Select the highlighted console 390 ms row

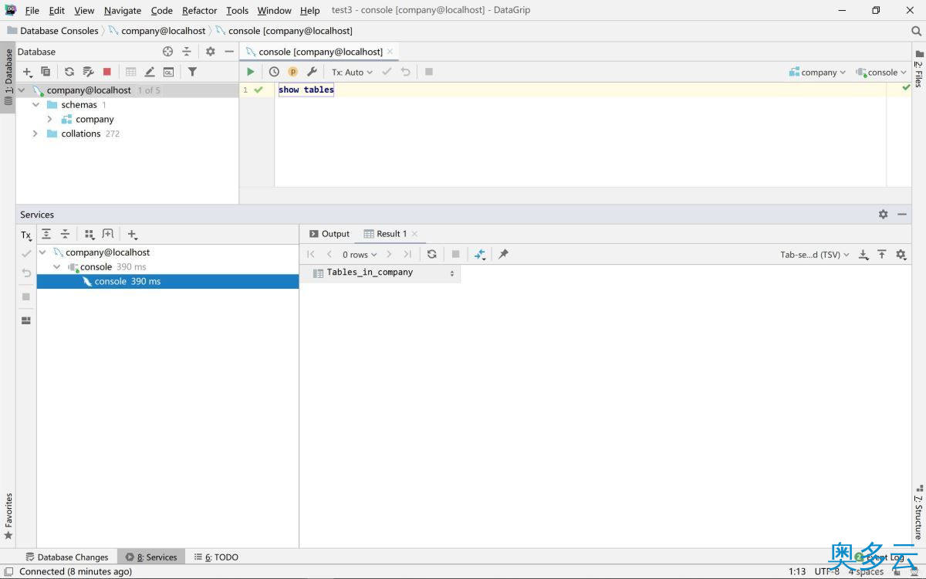click(167, 282)
